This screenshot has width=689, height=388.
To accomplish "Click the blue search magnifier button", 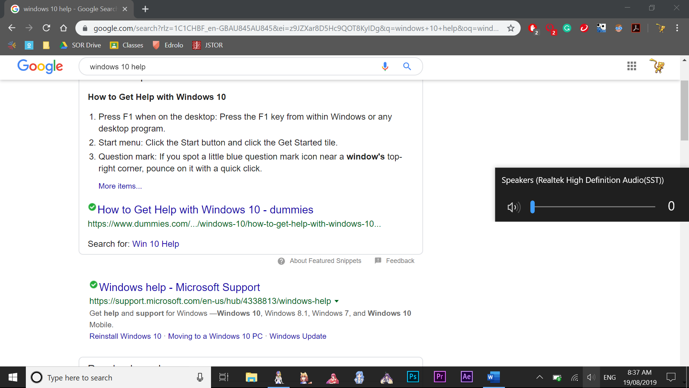I will pyautogui.click(x=407, y=66).
